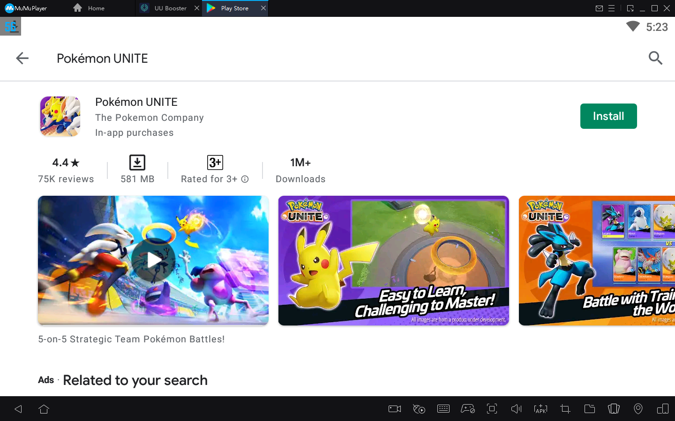Install Pokémon UNITE
The width and height of the screenshot is (675, 421).
click(x=608, y=116)
